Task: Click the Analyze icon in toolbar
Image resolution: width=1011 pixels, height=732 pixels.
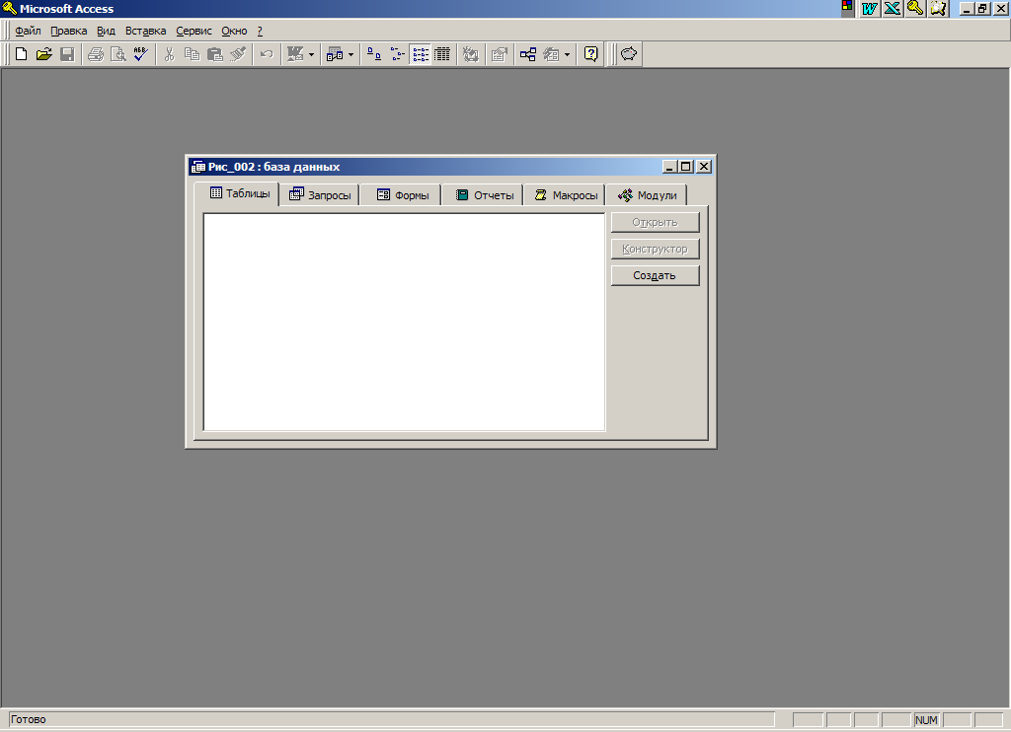Action: click(335, 54)
